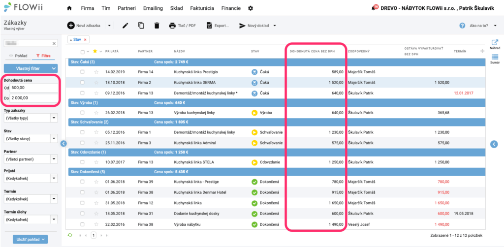Check the Dodanie kuchynskej dosky row
504x247 pixels.
click(x=83, y=214)
